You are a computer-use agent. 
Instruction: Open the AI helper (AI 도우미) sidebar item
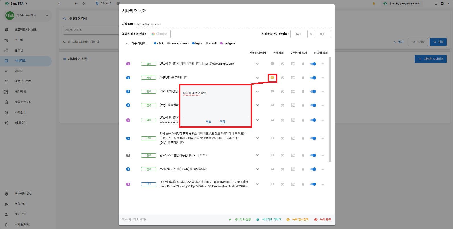pos(26,123)
